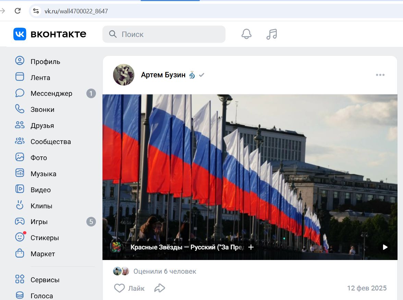
Task: Click the Лайк label
Action: point(136,288)
